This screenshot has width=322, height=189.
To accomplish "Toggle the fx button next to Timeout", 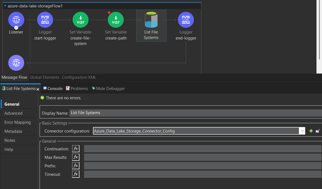I will (76, 174).
